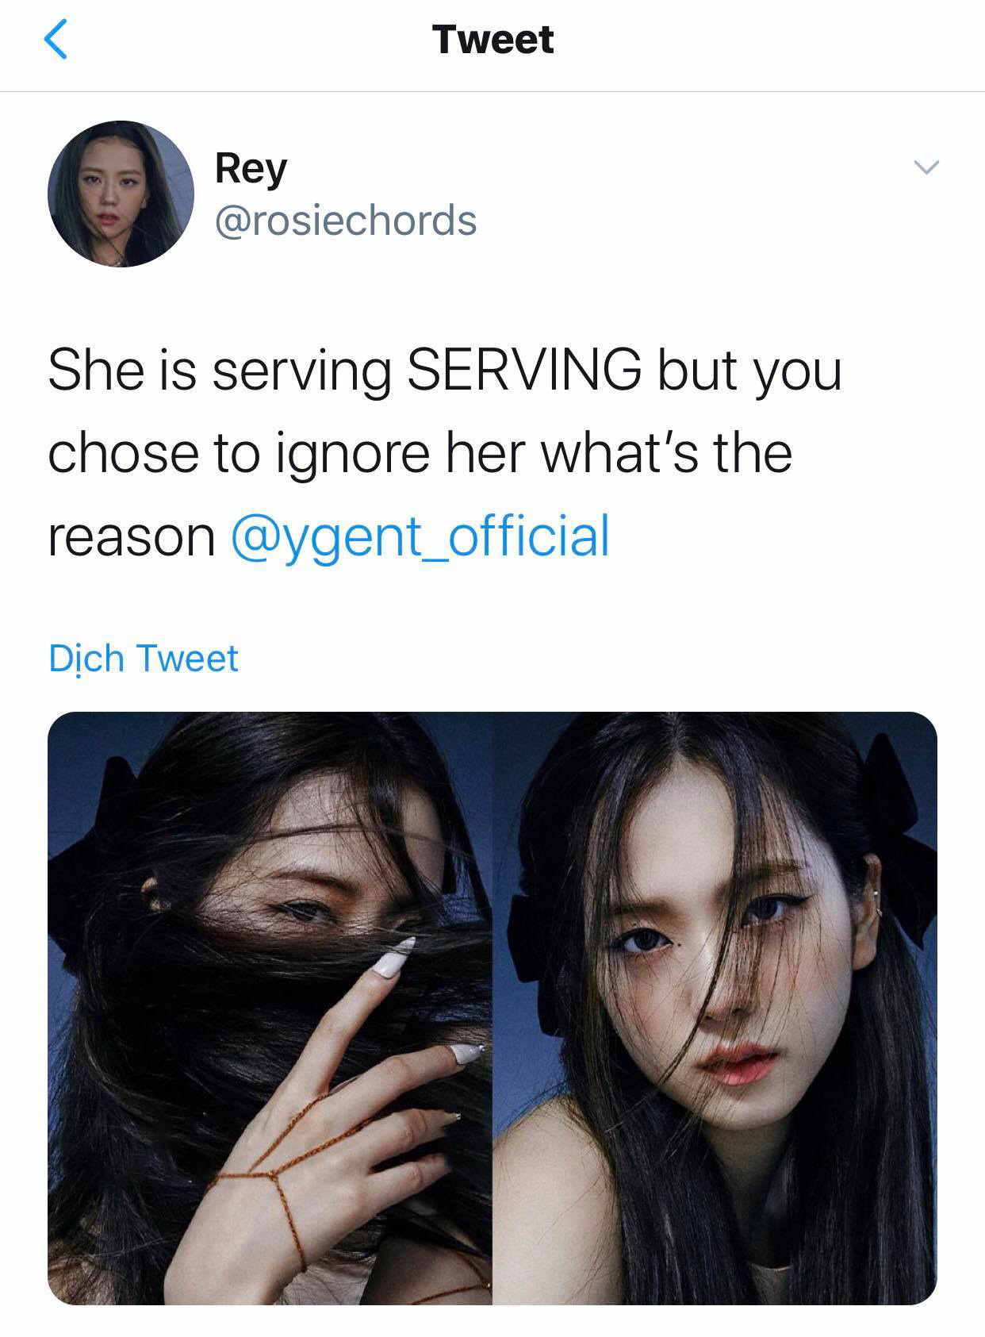Tap the Tweet header title
The width and height of the screenshot is (985, 1337).
tap(492, 40)
